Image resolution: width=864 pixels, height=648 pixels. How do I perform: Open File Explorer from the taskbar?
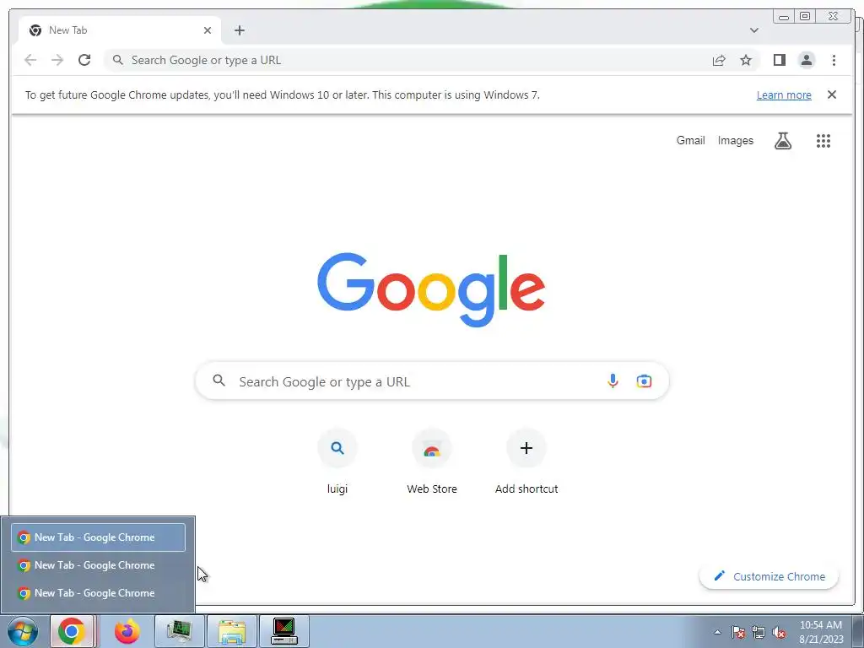[x=232, y=631]
